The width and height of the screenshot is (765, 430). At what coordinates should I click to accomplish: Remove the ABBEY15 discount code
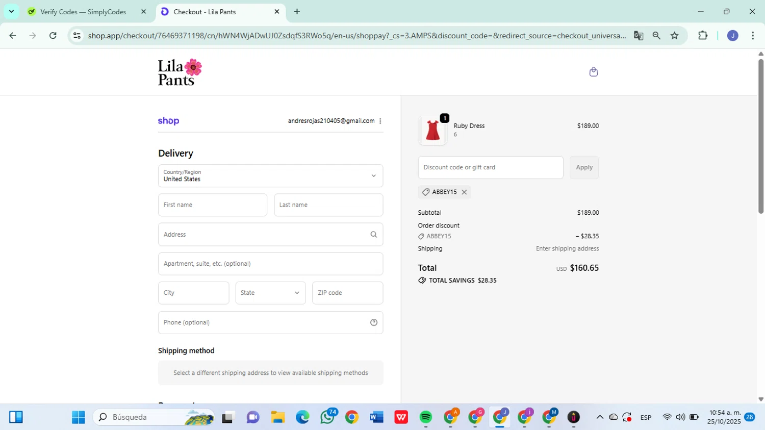click(x=464, y=192)
